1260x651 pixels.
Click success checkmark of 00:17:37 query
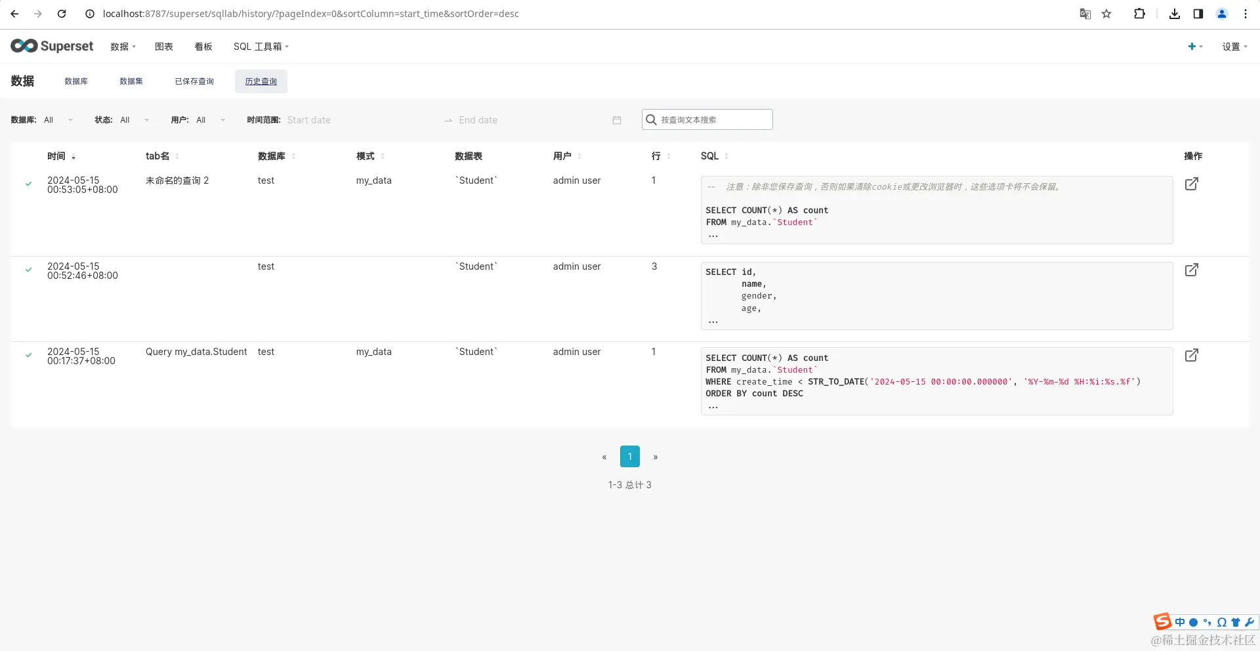pos(29,355)
